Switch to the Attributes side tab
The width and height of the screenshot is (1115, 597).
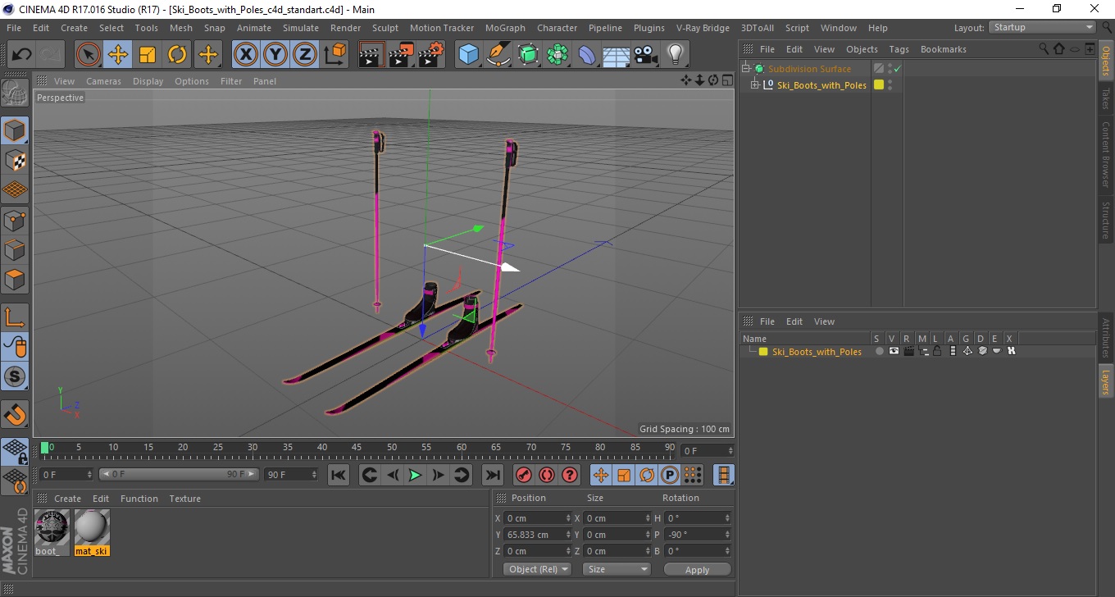pos(1106,337)
